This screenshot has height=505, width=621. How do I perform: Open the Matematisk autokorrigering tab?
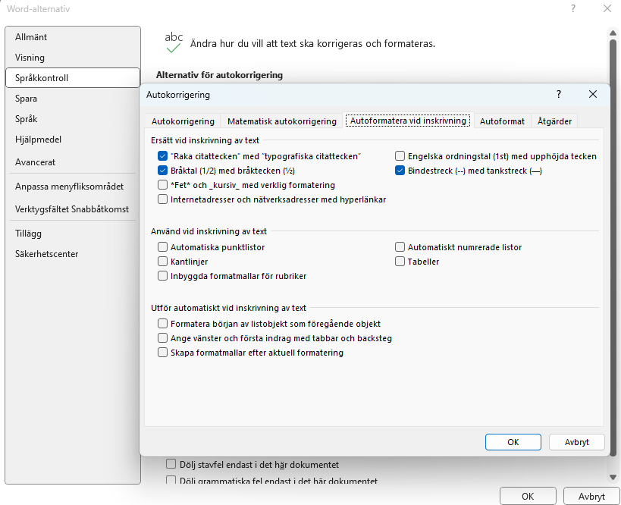(x=282, y=121)
